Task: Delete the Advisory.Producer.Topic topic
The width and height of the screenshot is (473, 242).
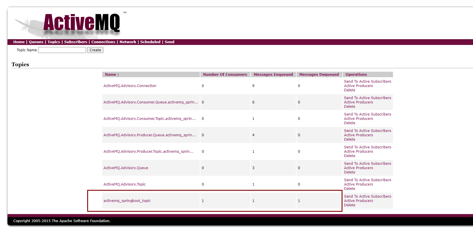Action: click(349, 156)
